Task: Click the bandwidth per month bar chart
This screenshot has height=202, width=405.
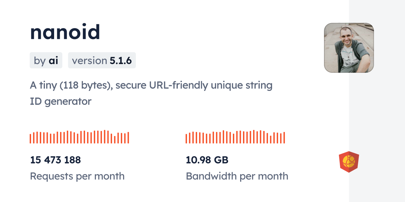Action: click(x=235, y=137)
